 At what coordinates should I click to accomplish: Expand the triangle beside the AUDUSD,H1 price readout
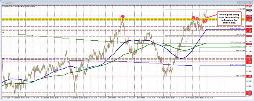pyautogui.click(x=3, y=6)
